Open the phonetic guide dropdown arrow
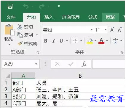Viewport: 126px width, 108px height. click(x=121, y=40)
